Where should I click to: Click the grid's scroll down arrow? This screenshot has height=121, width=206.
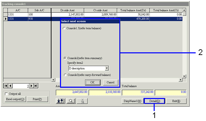[184, 76]
